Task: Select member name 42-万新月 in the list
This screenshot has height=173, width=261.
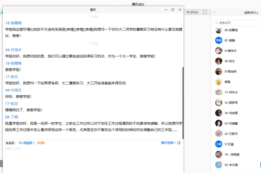Action: (231, 134)
